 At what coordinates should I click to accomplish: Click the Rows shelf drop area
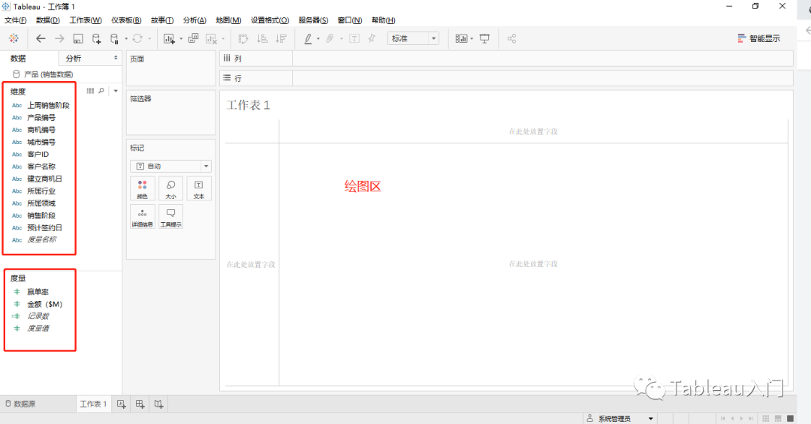click(x=543, y=78)
